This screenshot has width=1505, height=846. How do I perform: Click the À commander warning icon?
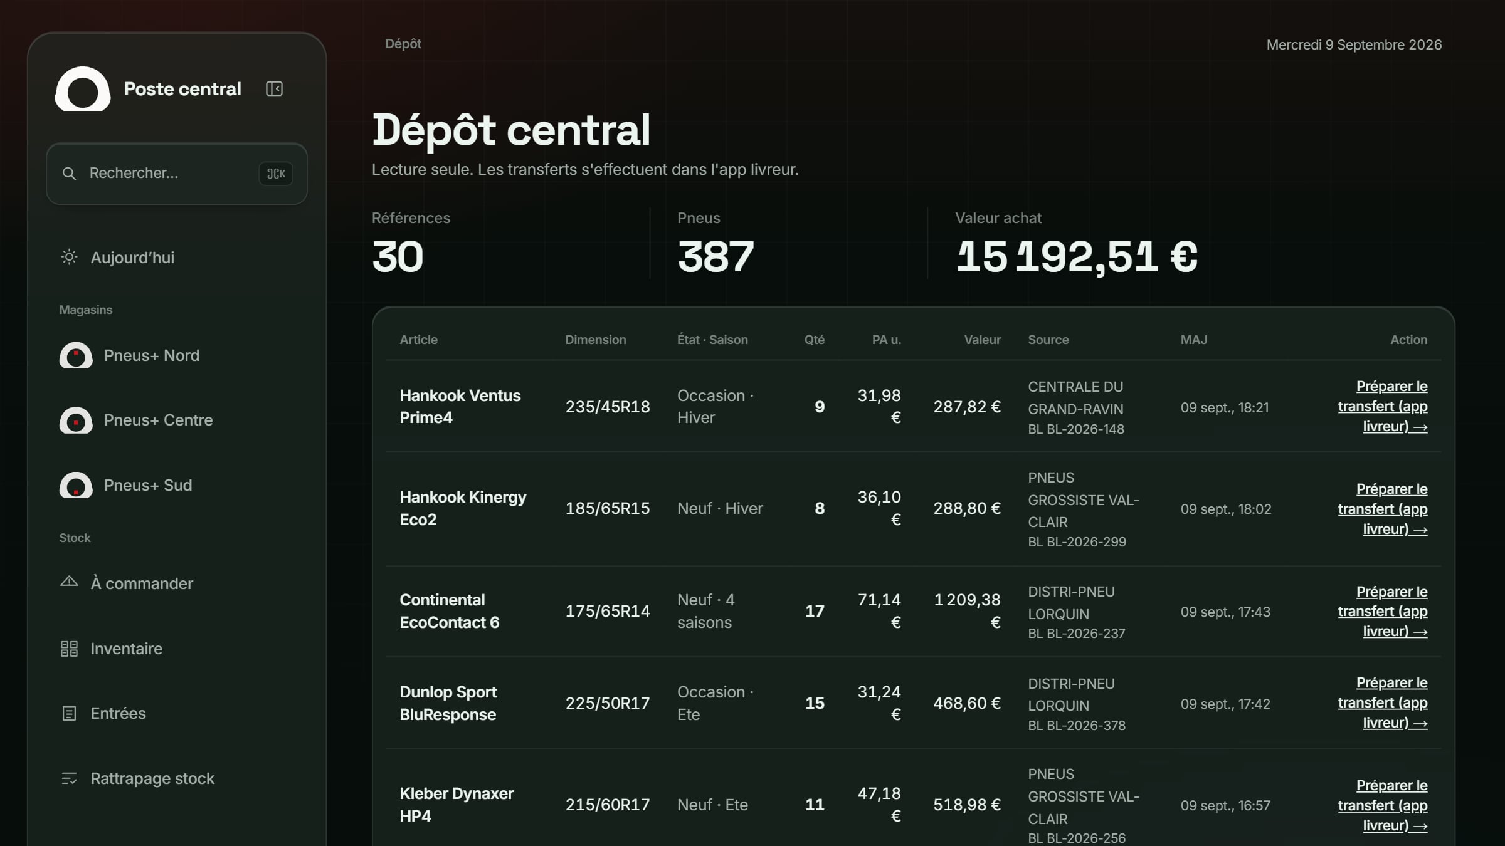pos(69,582)
